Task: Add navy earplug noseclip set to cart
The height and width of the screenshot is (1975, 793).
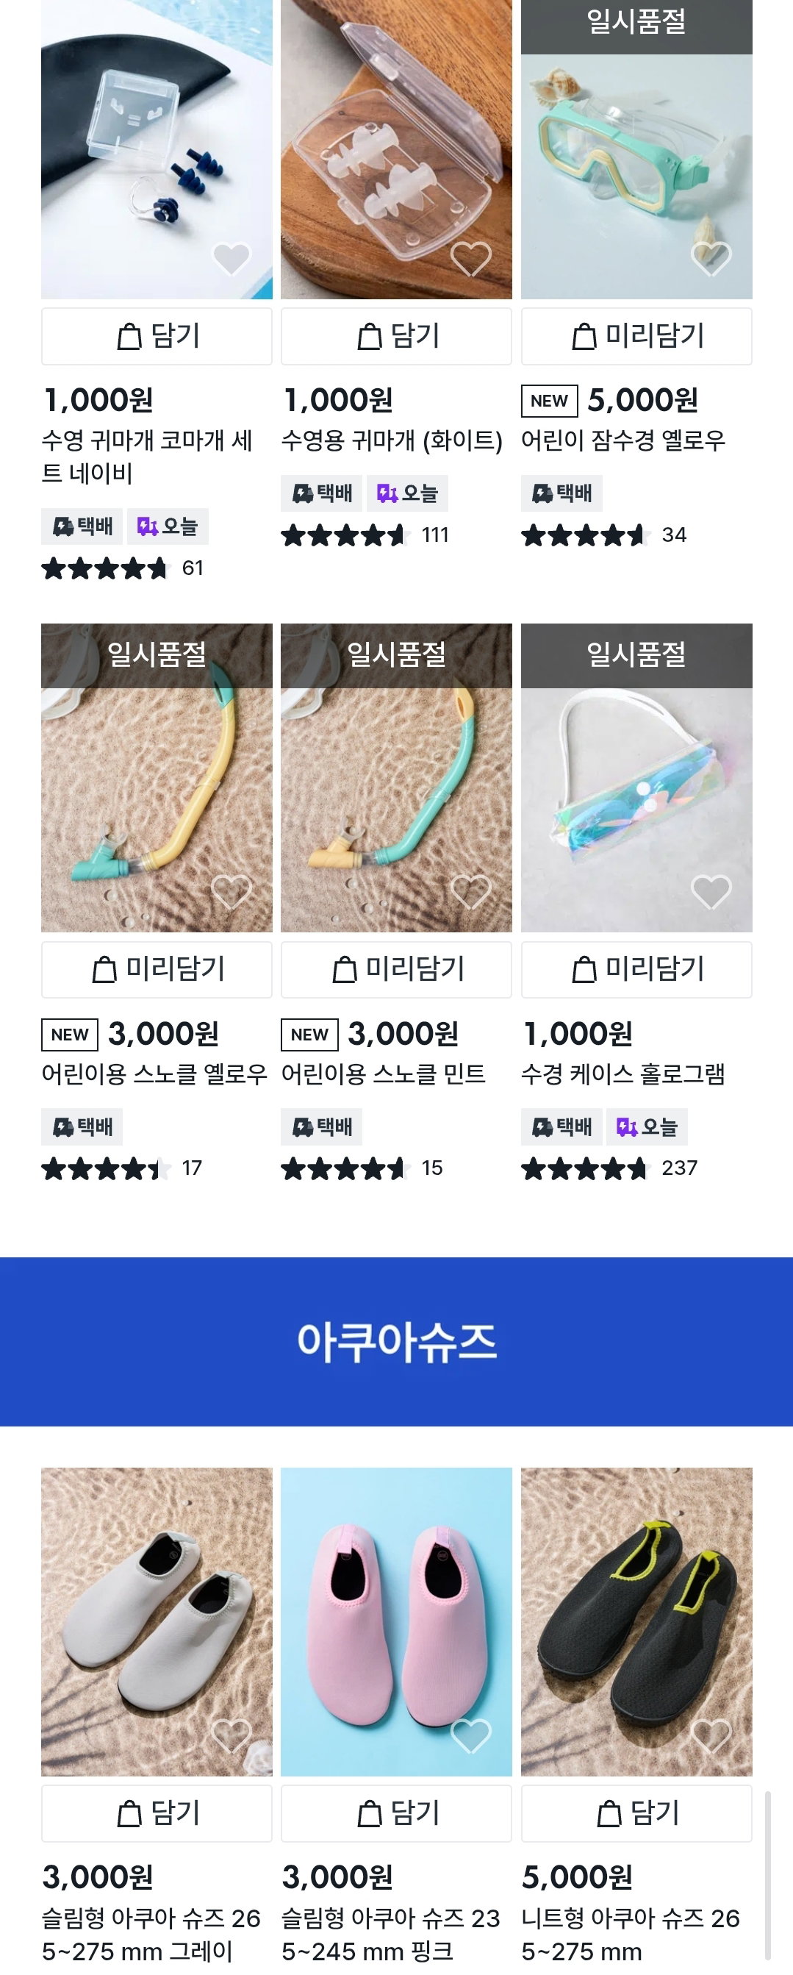Action: click(157, 337)
